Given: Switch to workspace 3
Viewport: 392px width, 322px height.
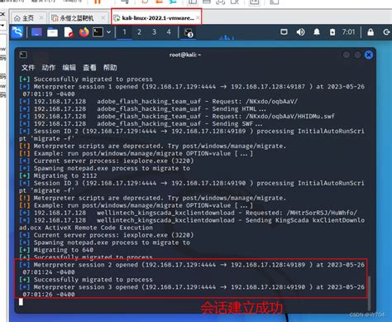Looking at the screenshot, I should [154, 32].
